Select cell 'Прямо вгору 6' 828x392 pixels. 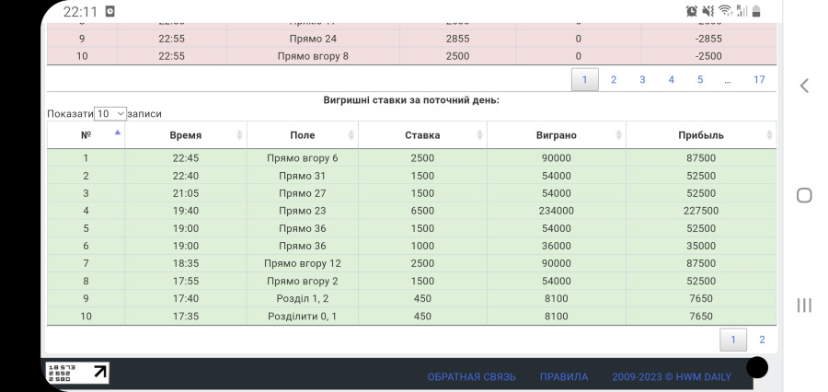tap(303, 158)
